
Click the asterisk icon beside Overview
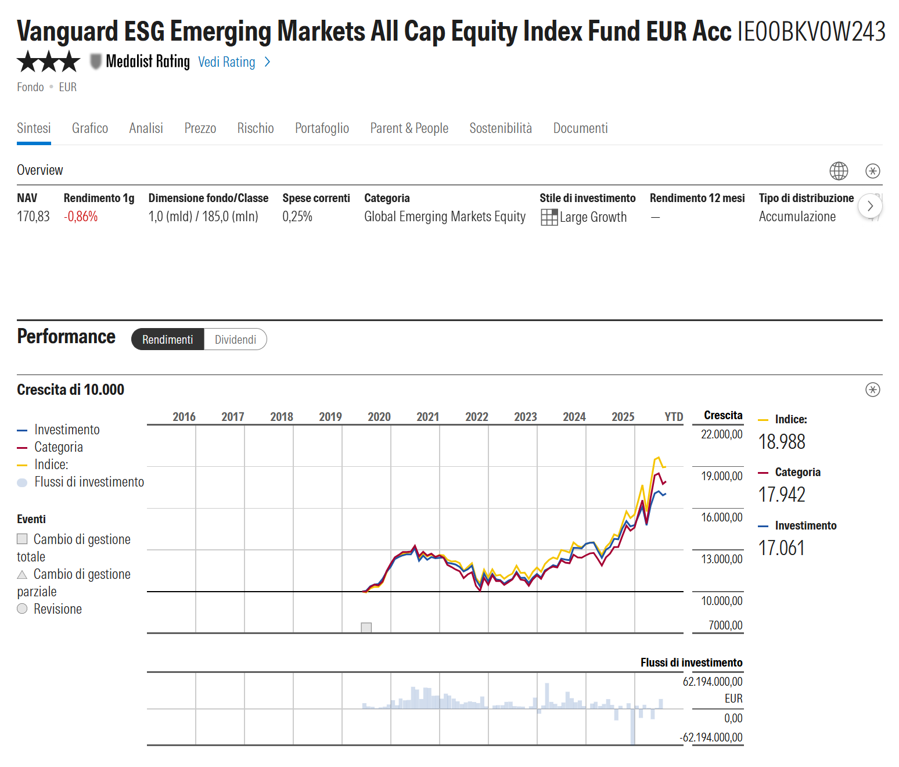pyautogui.click(x=873, y=171)
